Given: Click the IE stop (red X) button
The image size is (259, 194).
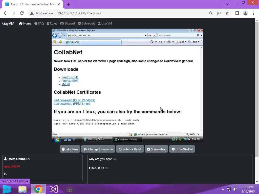Looking at the screenshot, I should point(154,35).
